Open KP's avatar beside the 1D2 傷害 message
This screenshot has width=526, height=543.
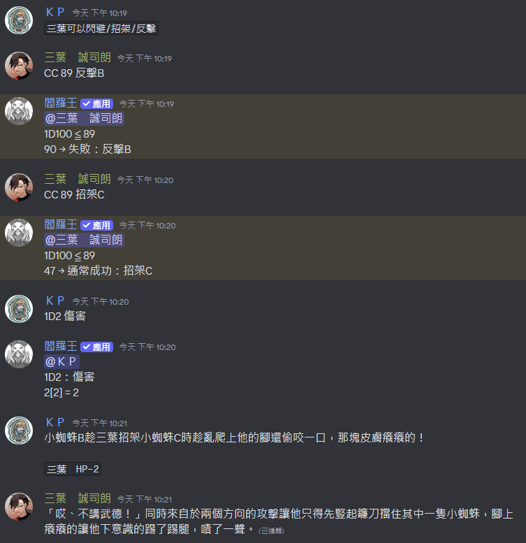(x=19, y=309)
